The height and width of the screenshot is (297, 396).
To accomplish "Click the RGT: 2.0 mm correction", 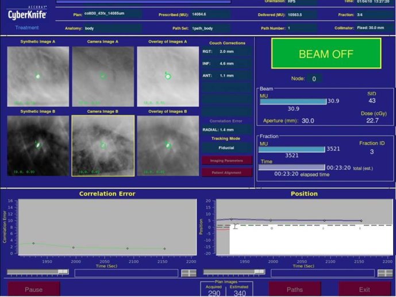I will click(226, 52).
